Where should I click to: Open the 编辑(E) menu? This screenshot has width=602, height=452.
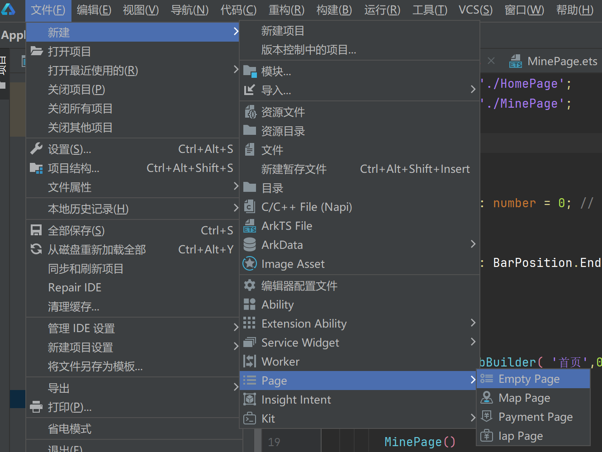point(94,10)
